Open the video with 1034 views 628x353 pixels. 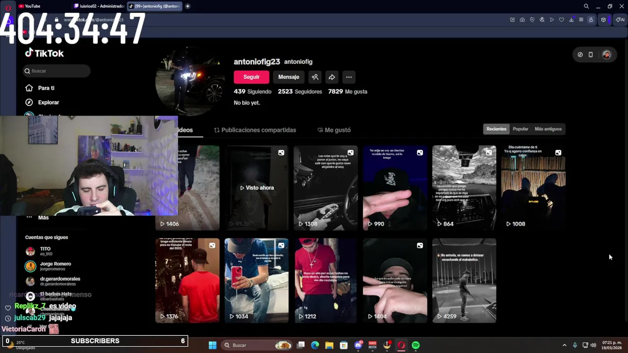click(256, 280)
